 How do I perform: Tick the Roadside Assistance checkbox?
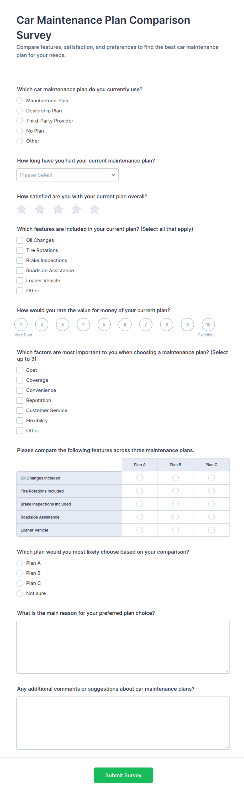point(20,271)
